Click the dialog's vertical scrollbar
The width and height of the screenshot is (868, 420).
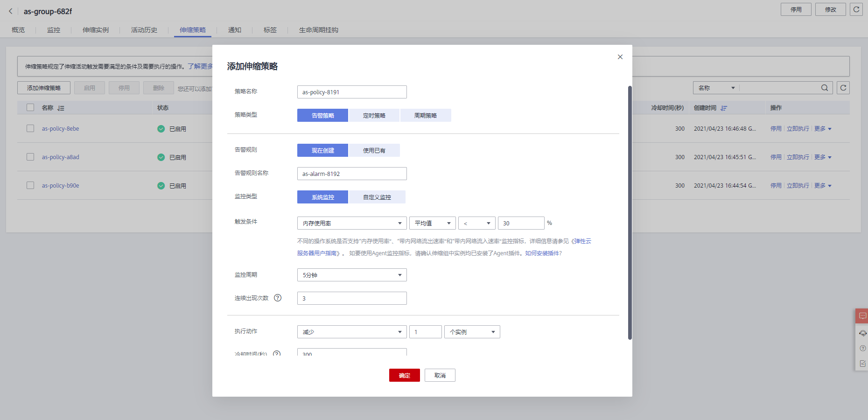pyautogui.click(x=630, y=212)
